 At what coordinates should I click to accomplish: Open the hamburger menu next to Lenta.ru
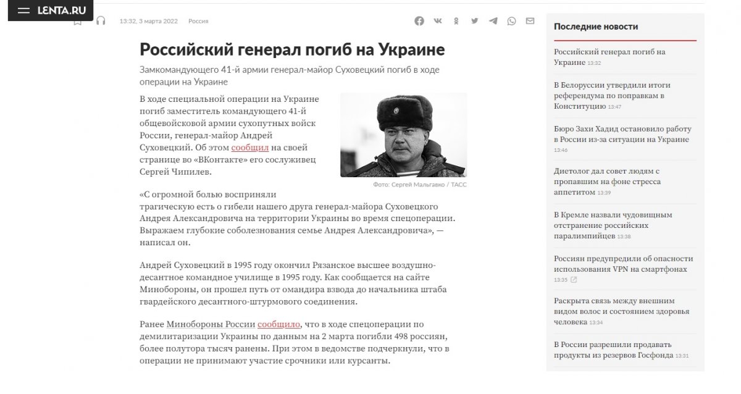(x=23, y=10)
